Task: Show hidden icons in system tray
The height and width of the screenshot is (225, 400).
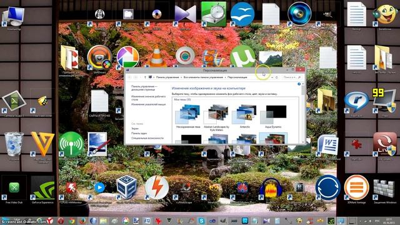Action: click(360, 221)
